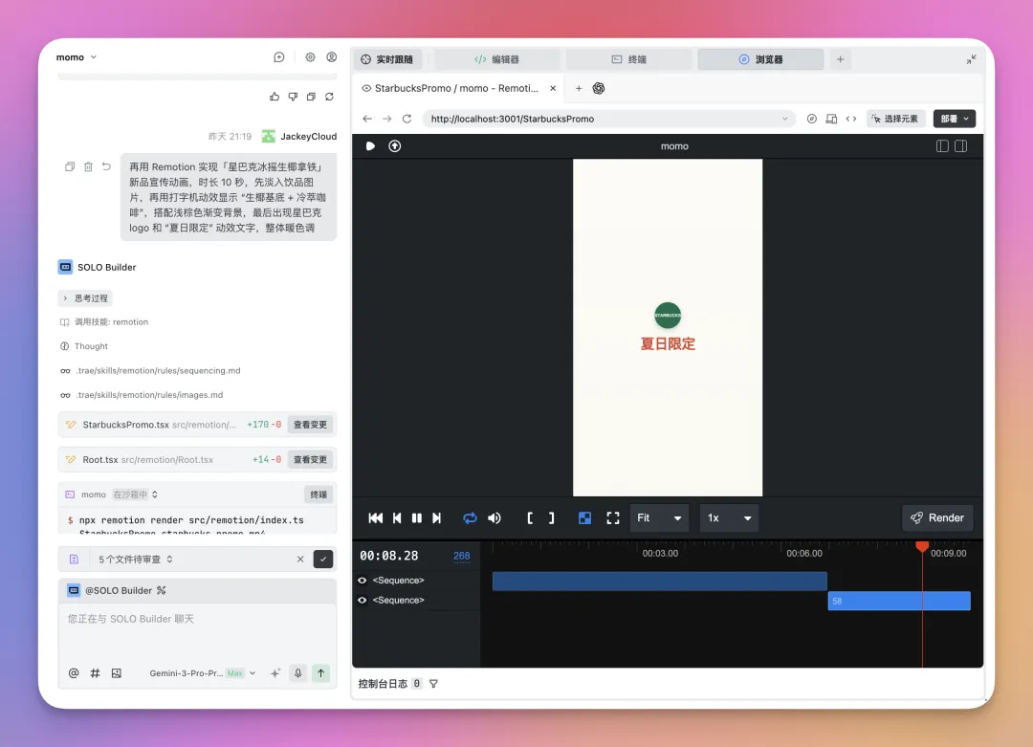
Task: Expand the 5个文件待审查 list
Action: point(136,560)
